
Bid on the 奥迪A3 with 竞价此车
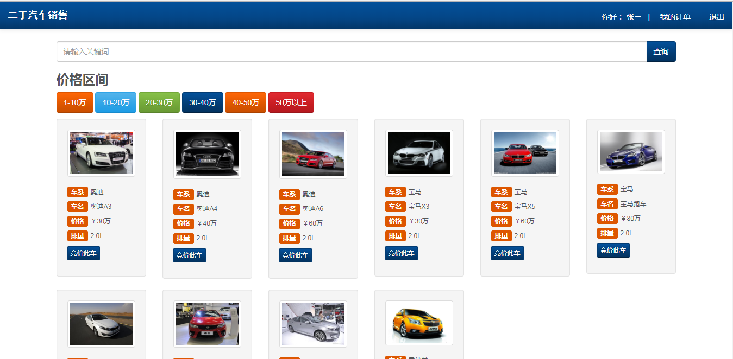pyautogui.click(x=84, y=253)
